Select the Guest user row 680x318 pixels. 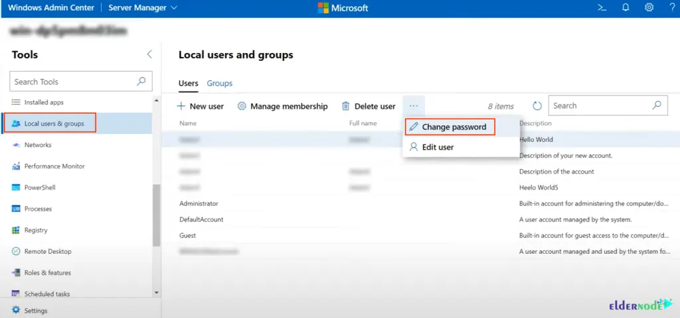420,235
